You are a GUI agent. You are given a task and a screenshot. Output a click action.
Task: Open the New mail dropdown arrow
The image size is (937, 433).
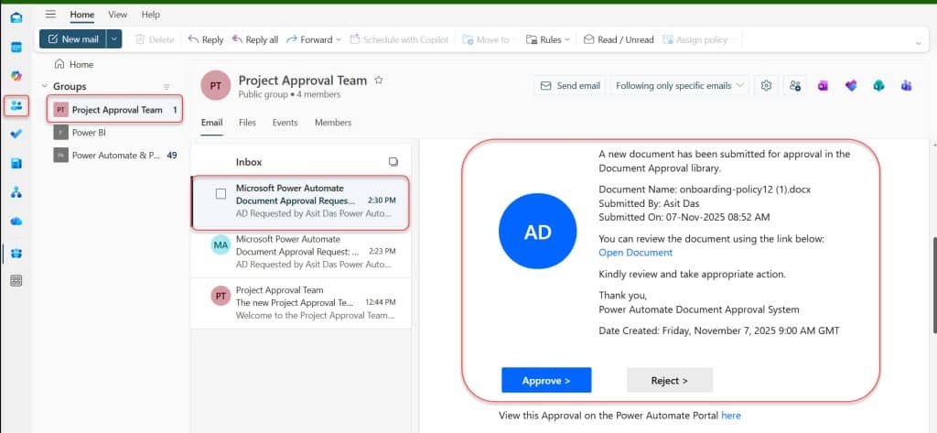pyautogui.click(x=114, y=39)
